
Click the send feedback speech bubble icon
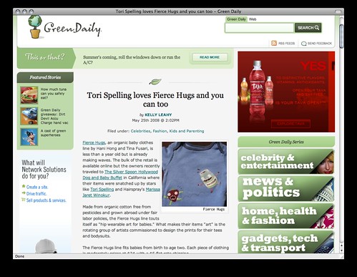coord(303,44)
